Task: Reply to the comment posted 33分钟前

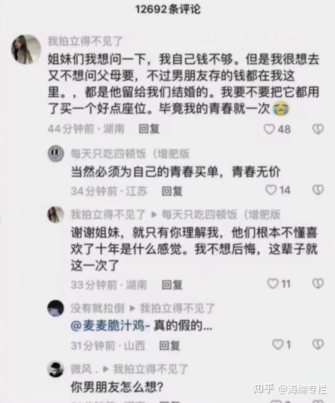Action: tap(172, 285)
